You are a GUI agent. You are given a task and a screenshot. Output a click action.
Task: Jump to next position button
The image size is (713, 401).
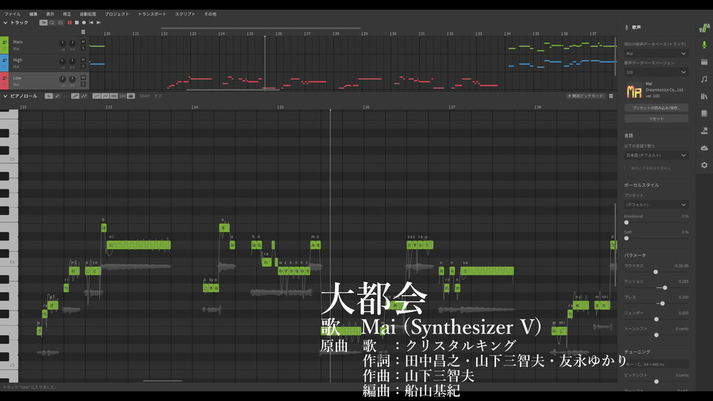tap(98, 23)
